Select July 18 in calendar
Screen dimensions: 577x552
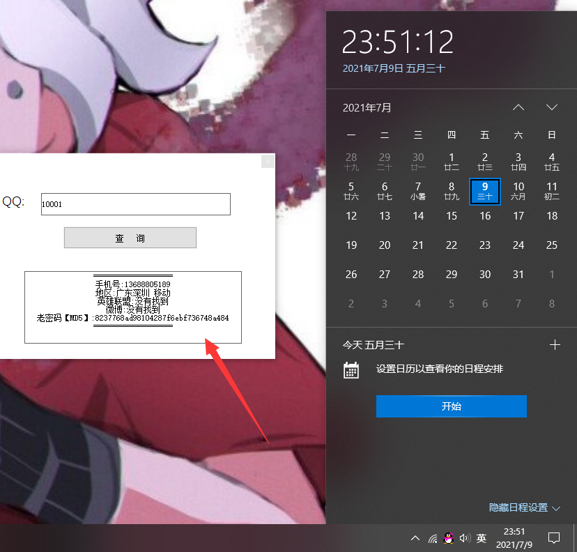click(x=552, y=216)
